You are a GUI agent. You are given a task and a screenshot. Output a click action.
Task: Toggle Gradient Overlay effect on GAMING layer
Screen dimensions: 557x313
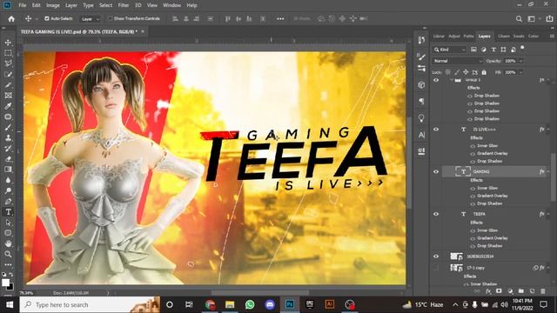pyautogui.click(x=473, y=196)
